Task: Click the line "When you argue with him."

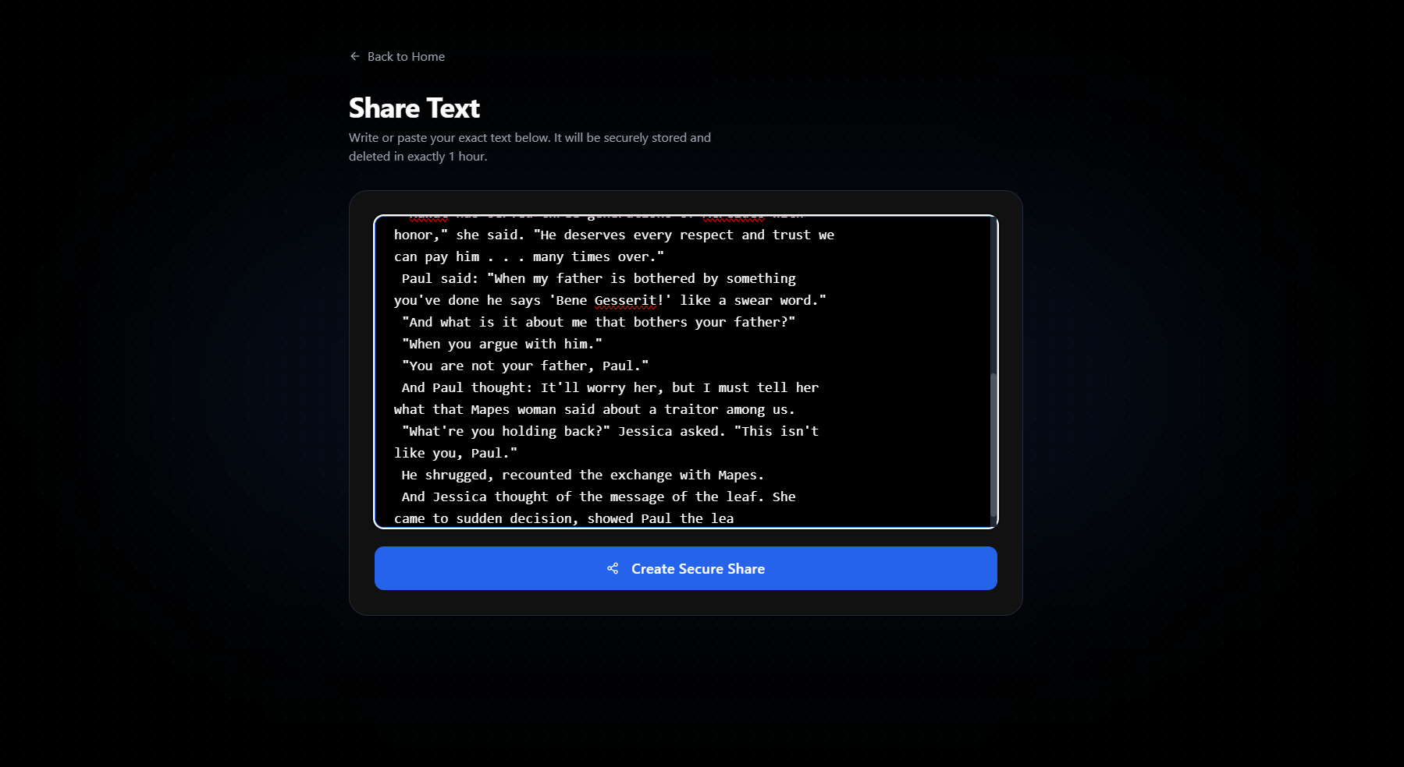Action: click(x=502, y=345)
